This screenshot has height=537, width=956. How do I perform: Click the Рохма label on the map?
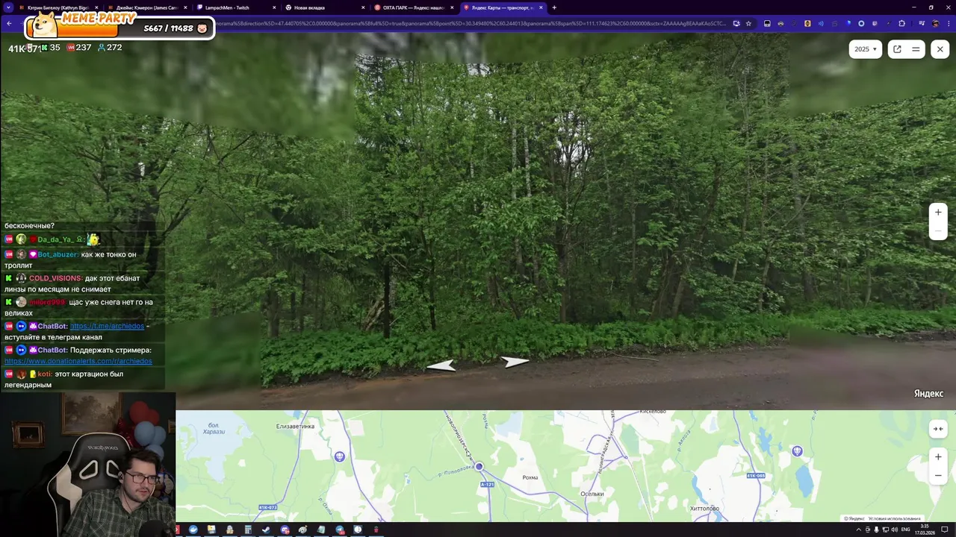[x=530, y=477]
